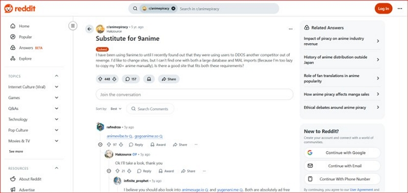Open the yugenani.me link
Viewport: 408px width, 193px height.
point(230,189)
